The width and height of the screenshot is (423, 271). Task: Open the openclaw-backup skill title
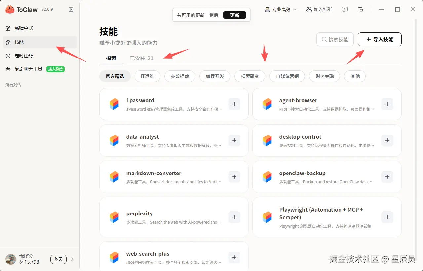pos(302,173)
